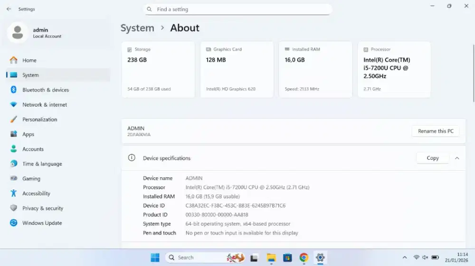Click the Apps icon in sidebar
This screenshot has width=475, height=266.
click(14, 134)
